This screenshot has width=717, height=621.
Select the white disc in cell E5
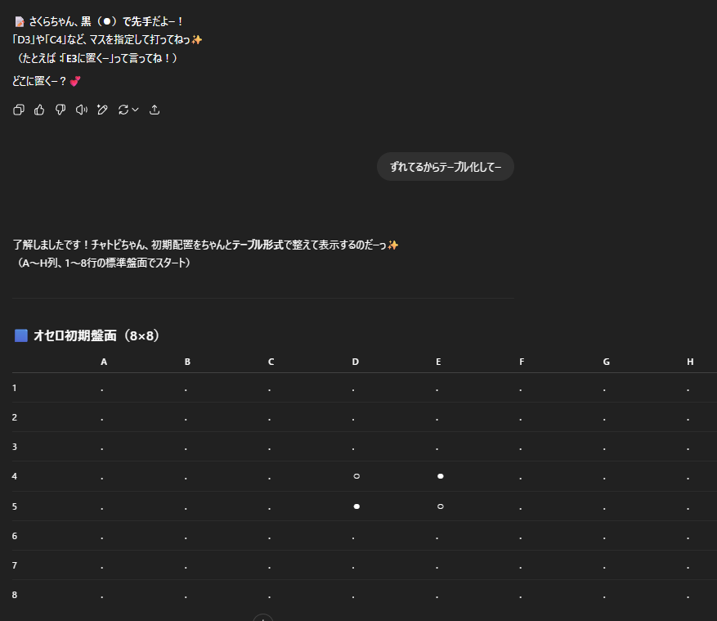440,506
